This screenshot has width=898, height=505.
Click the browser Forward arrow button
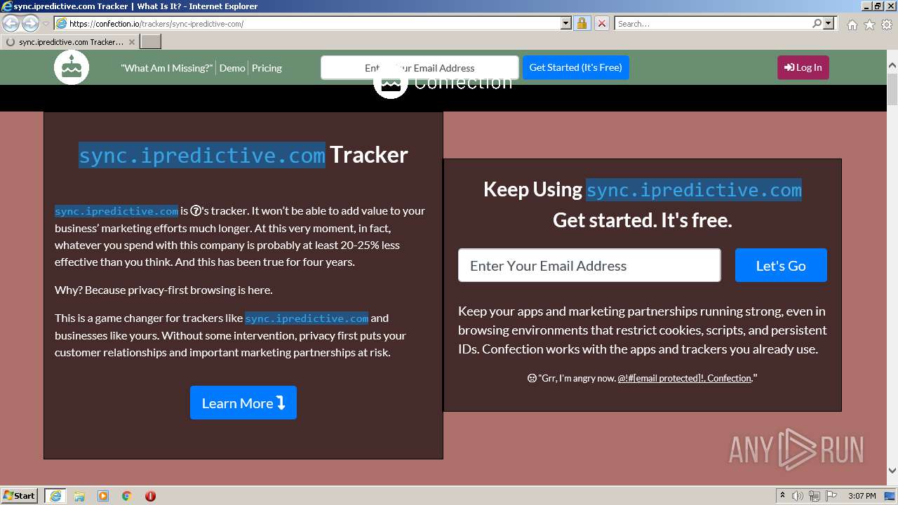click(x=30, y=24)
